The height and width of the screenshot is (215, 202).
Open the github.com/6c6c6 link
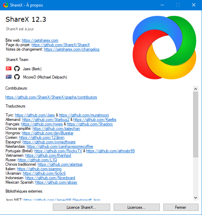click(44, 173)
